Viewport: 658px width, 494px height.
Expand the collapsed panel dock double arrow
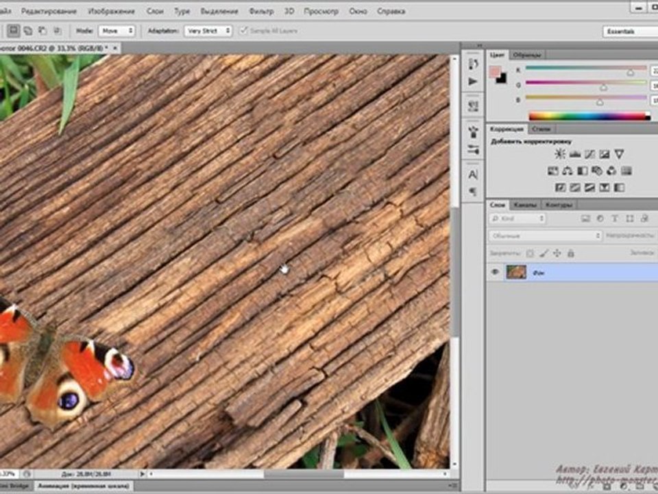[x=479, y=46]
